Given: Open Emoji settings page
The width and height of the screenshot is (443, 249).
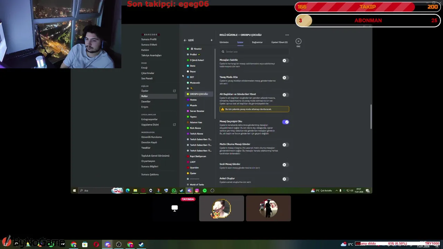Looking at the screenshot, I should tap(144, 68).
